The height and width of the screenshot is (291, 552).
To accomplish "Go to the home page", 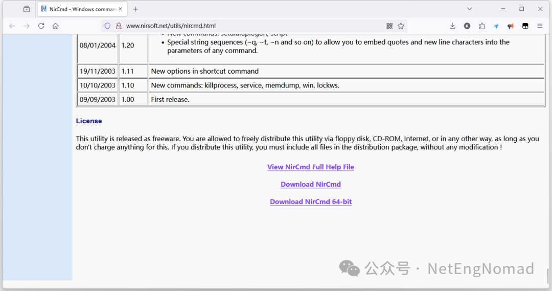I will [56, 26].
